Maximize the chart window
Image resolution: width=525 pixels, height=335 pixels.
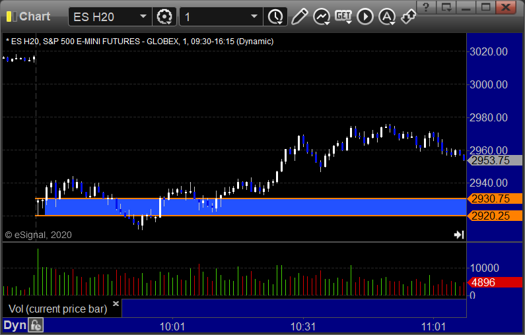(486, 7)
